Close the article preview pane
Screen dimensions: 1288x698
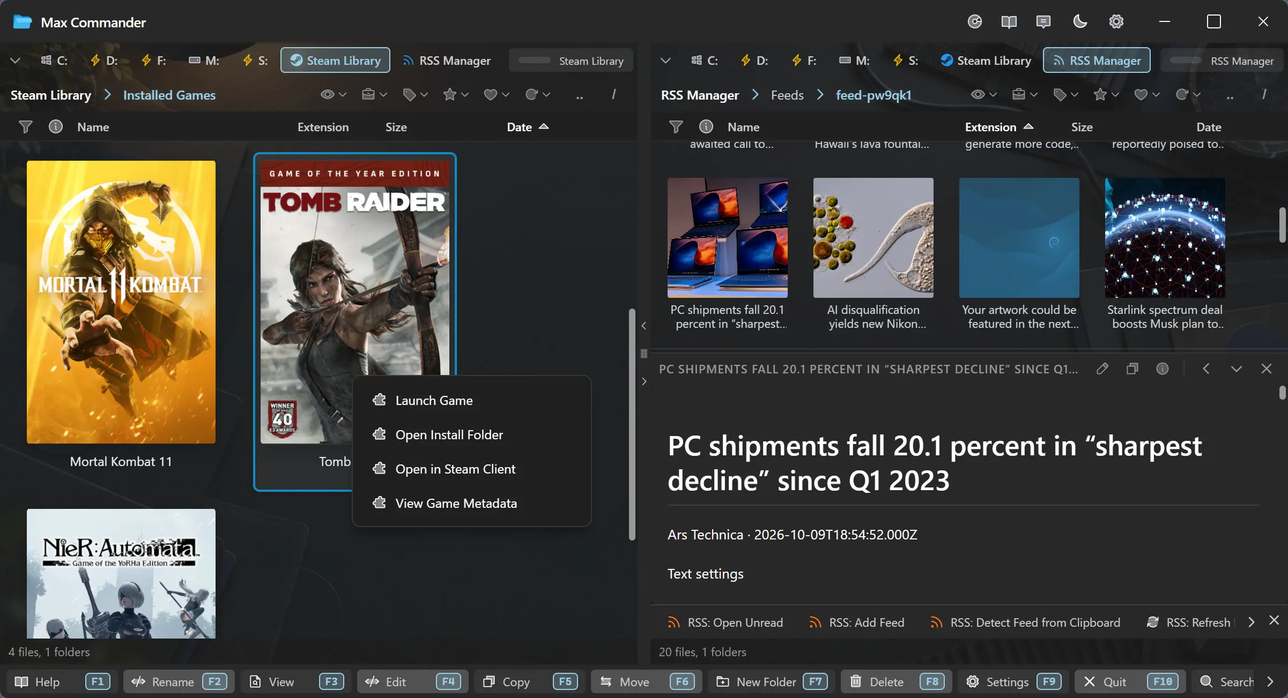tap(1266, 369)
